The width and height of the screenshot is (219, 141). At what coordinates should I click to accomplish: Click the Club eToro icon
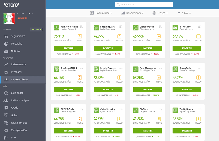pyautogui.click(x=6, y=93)
